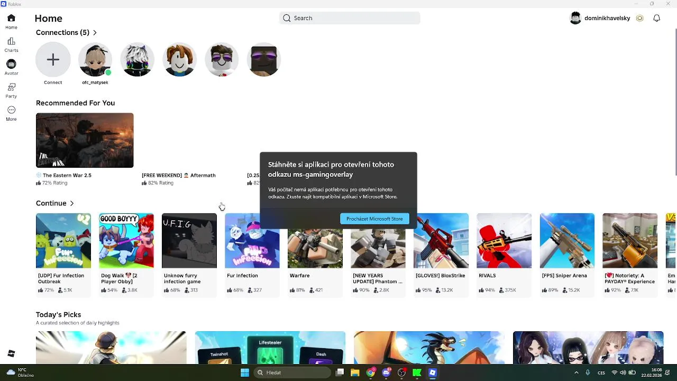Open Discord from the taskbar
Screen dimensions: 677x381
(386, 373)
